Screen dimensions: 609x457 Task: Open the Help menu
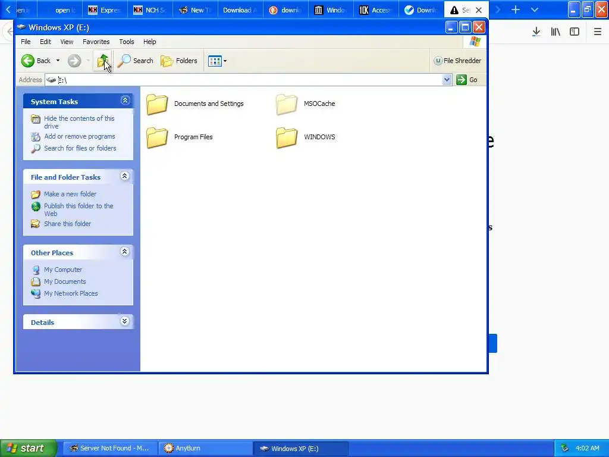(x=149, y=42)
